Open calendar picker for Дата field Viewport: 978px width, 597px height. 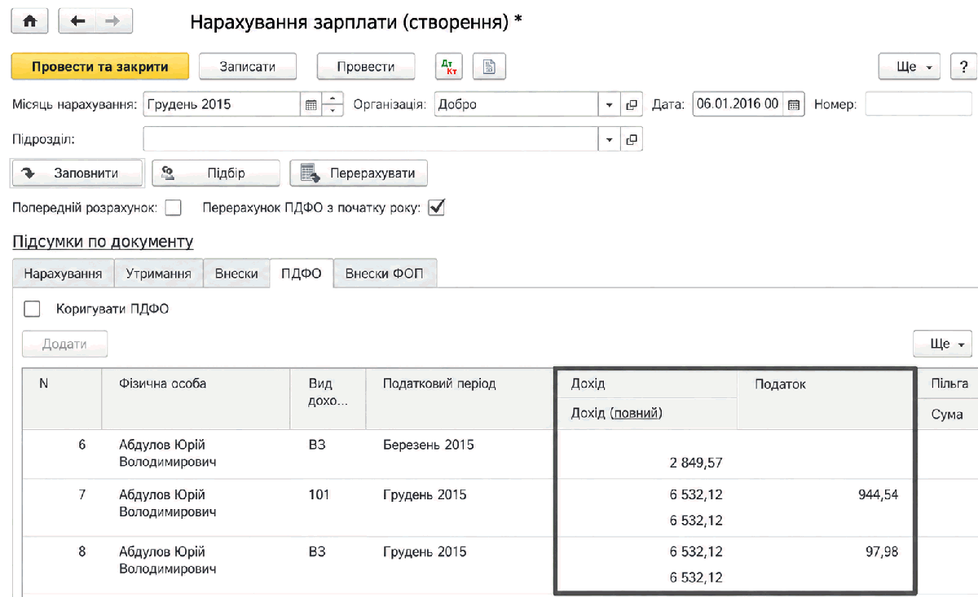click(794, 104)
